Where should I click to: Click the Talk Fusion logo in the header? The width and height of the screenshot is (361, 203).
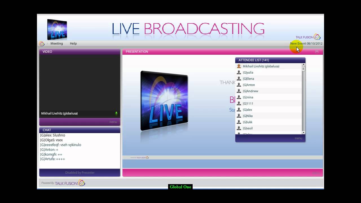308,37
